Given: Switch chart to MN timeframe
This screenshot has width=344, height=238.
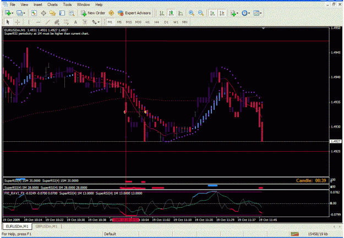Looking at the screenshot, I should [x=185, y=22].
